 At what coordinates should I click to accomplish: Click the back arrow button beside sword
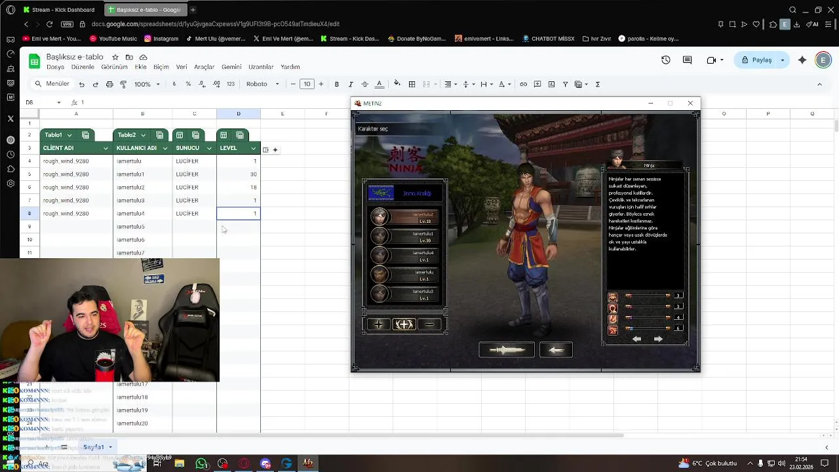coord(556,350)
